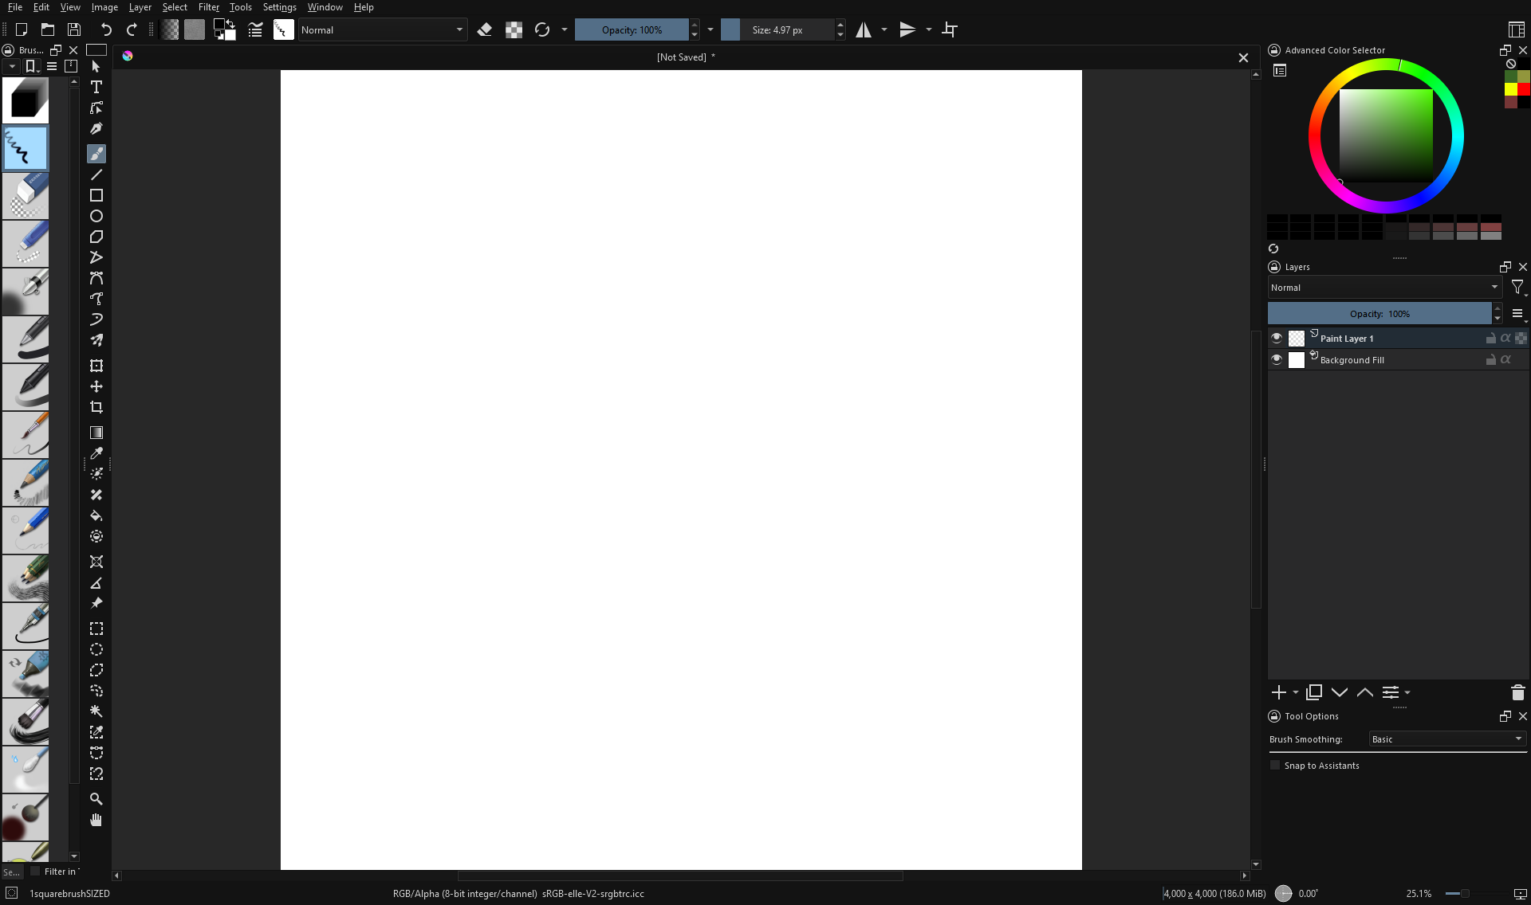This screenshot has height=905, width=1531.
Task: Expand the toolbar blending mode Normal combo box
Action: (x=382, y=30)
